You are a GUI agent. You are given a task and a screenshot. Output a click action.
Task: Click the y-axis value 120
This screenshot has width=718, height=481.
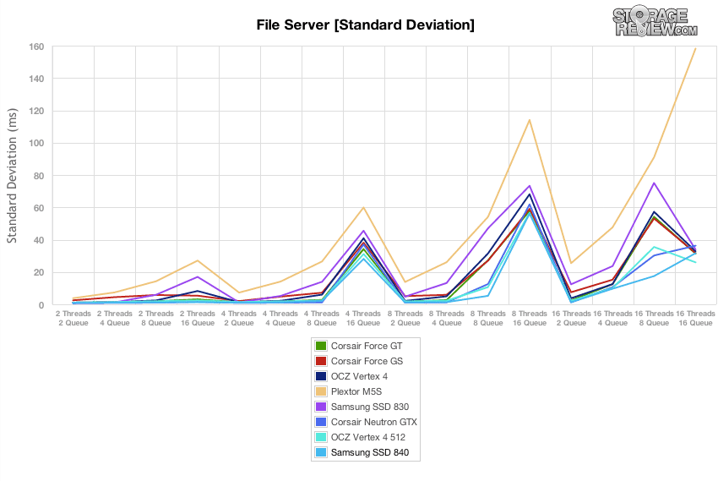36,112
